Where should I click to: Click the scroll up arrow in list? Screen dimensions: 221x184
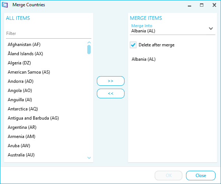[89, 42]
